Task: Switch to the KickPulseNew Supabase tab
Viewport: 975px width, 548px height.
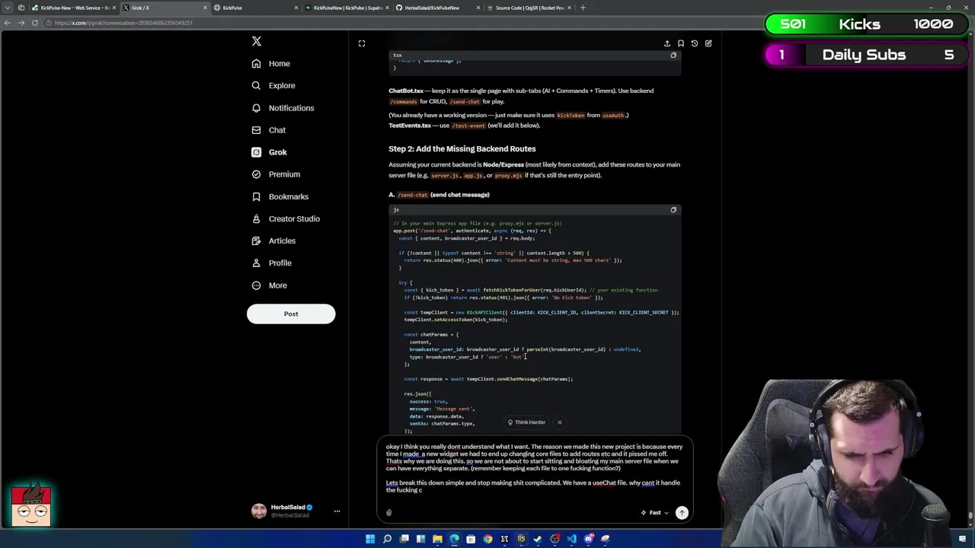Action: point(347,8)
